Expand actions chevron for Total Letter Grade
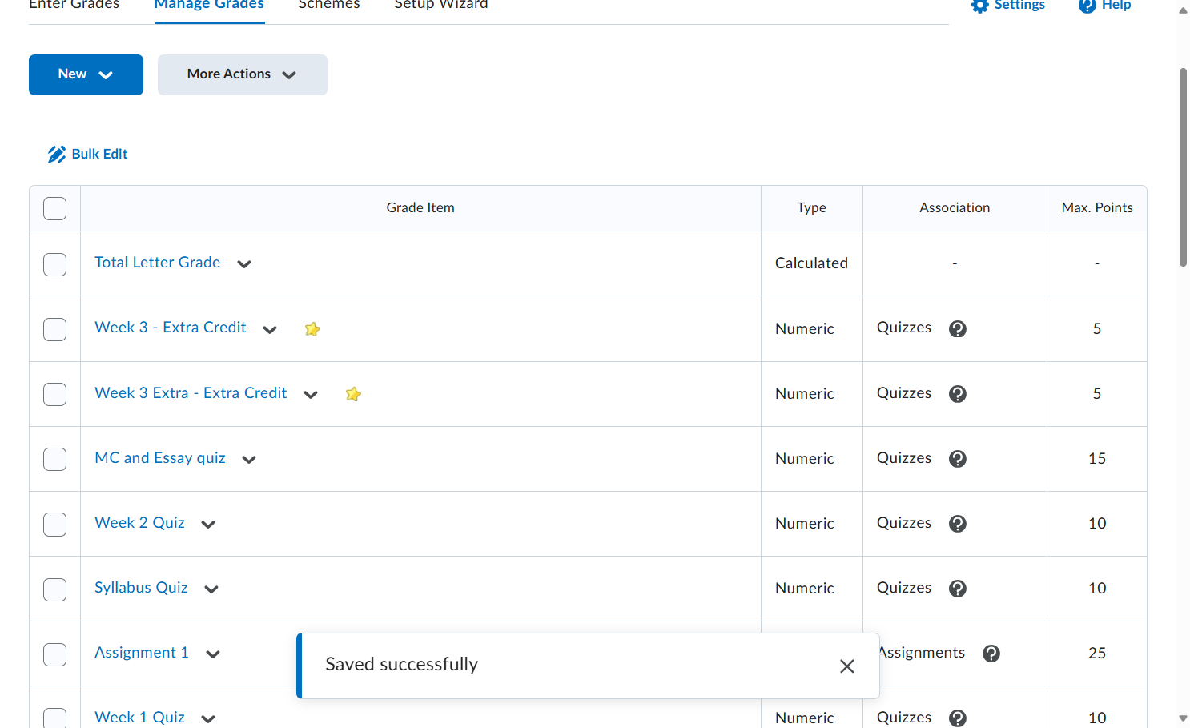The width and height of the screenshot is (1190, 728). (x=244, y=264)
